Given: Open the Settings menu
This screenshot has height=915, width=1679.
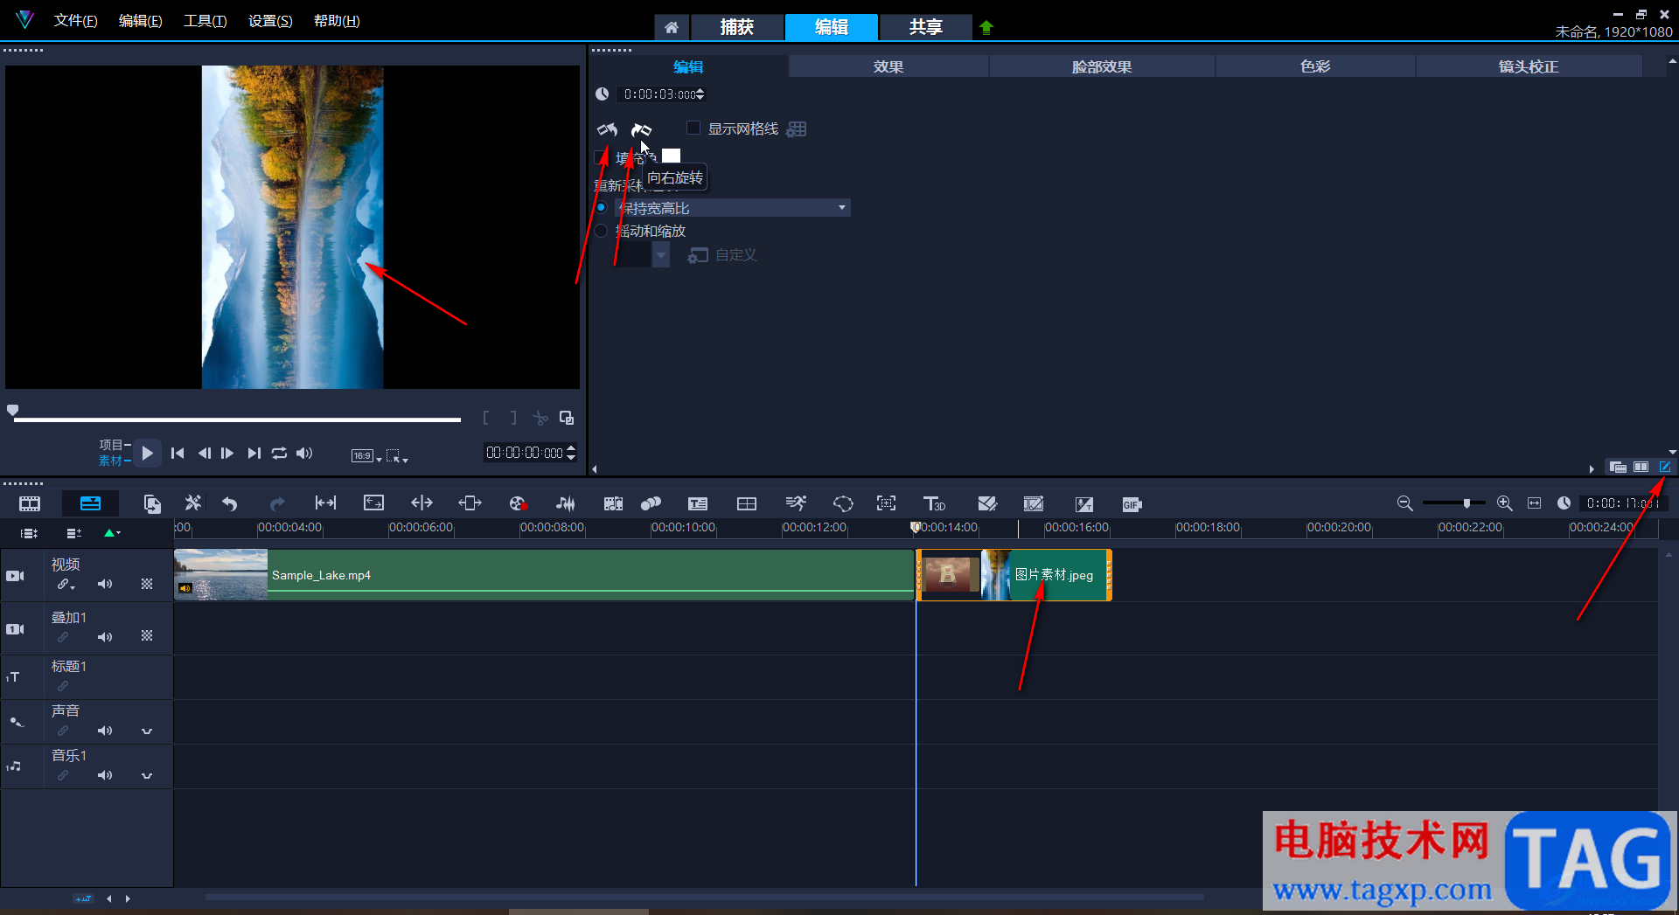Looking at the screenshot, I should (270, 21).
